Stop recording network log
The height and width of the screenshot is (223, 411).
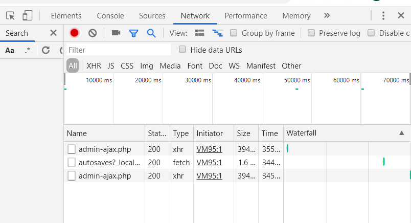pos(75,33)
